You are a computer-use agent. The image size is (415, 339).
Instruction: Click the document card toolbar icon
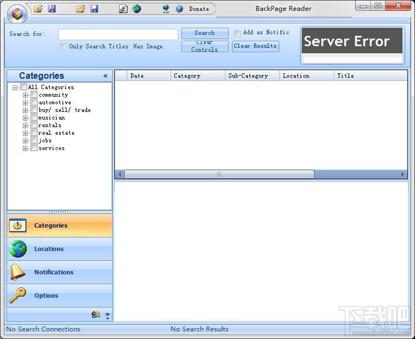[123, 9]
